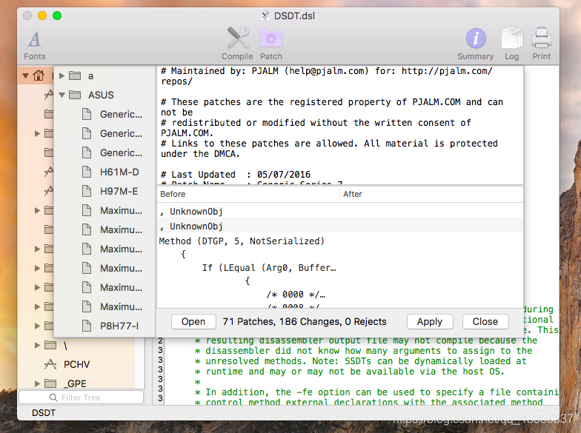Select the second ', UnknownObj' change row
Viewport: 581px width, 433px height.
[x=339, y=226]
